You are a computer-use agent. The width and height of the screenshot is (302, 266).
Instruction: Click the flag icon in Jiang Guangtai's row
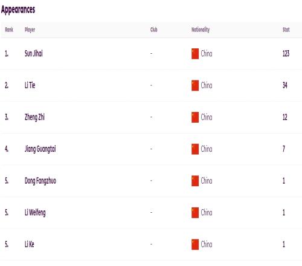195,149
